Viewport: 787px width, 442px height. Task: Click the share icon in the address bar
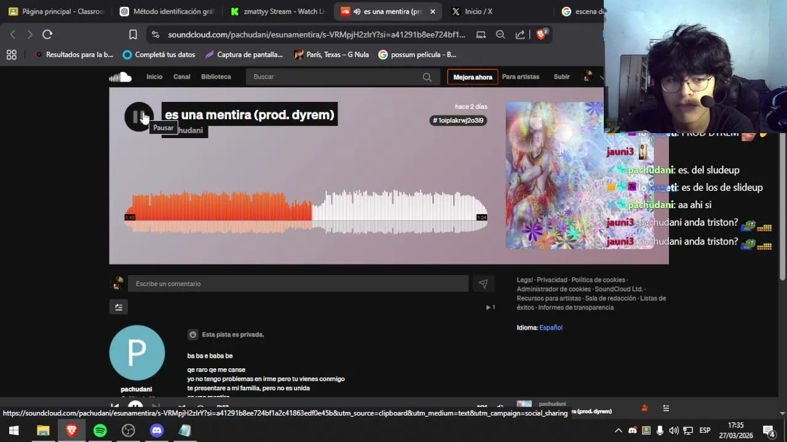tap(520, 35)
